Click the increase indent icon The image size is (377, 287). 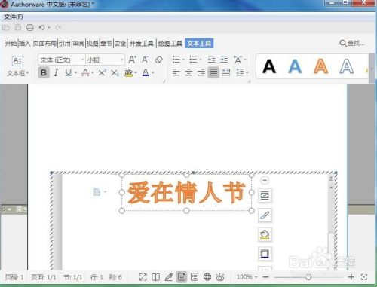(x=224, y=60)
